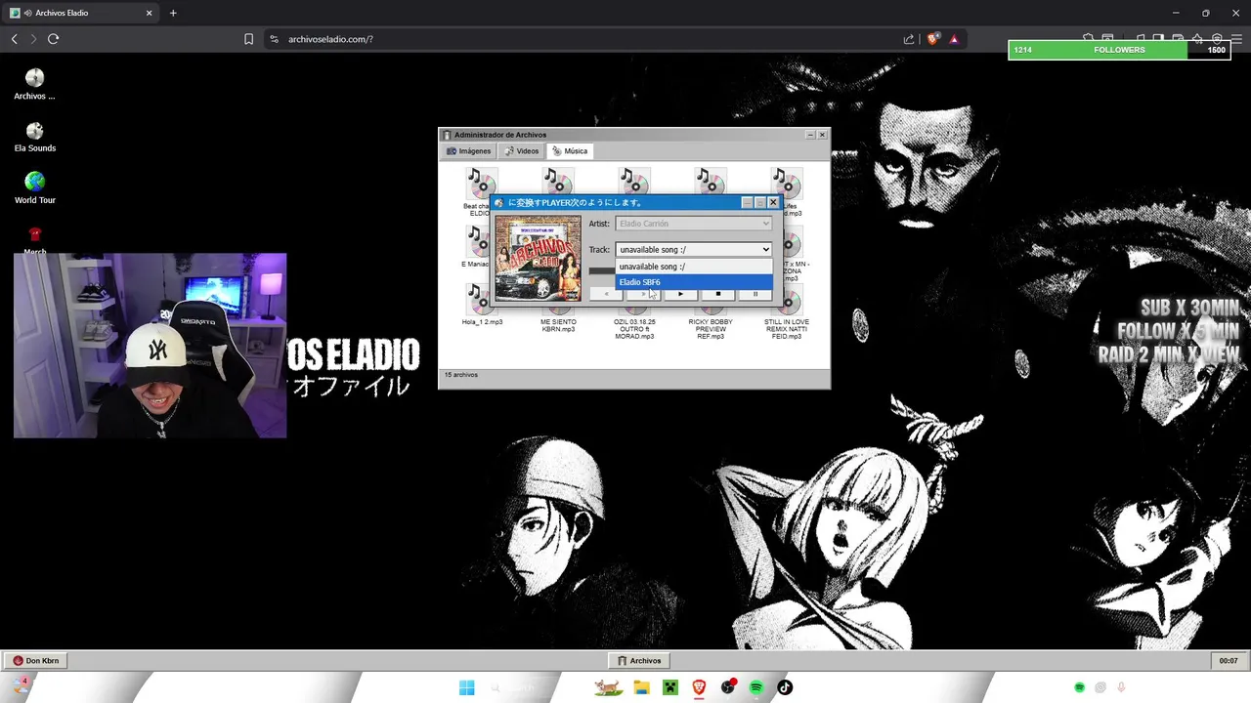This screenshot has height=703, width=1251.
Task: Open OBS Studio from taskbar
Action: tap(728, 687)
